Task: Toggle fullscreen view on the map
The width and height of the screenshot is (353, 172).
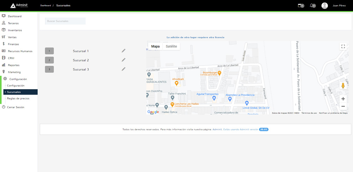Action: tap(343, 47)
